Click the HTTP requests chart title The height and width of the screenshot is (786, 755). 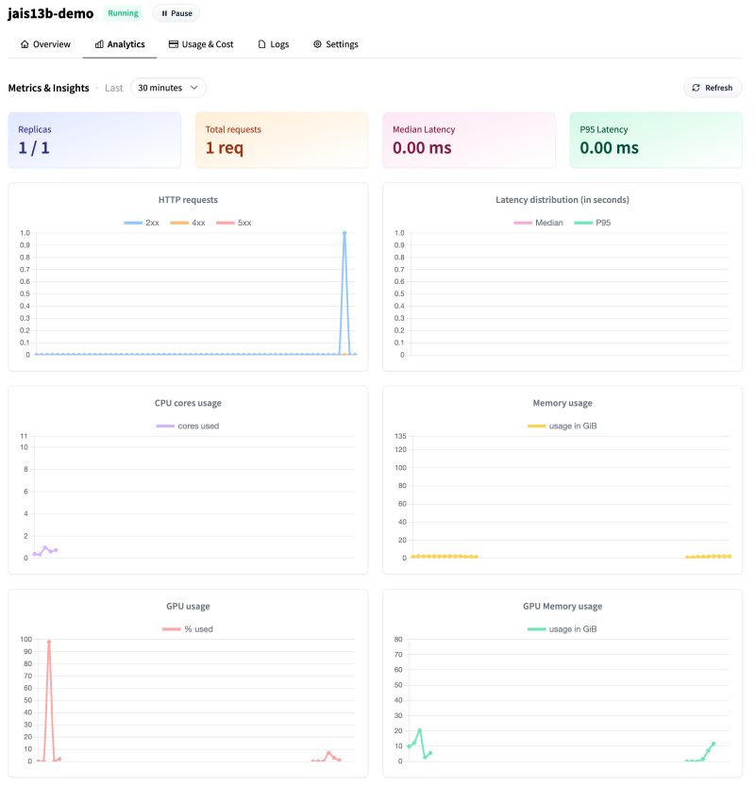(189, 200)
